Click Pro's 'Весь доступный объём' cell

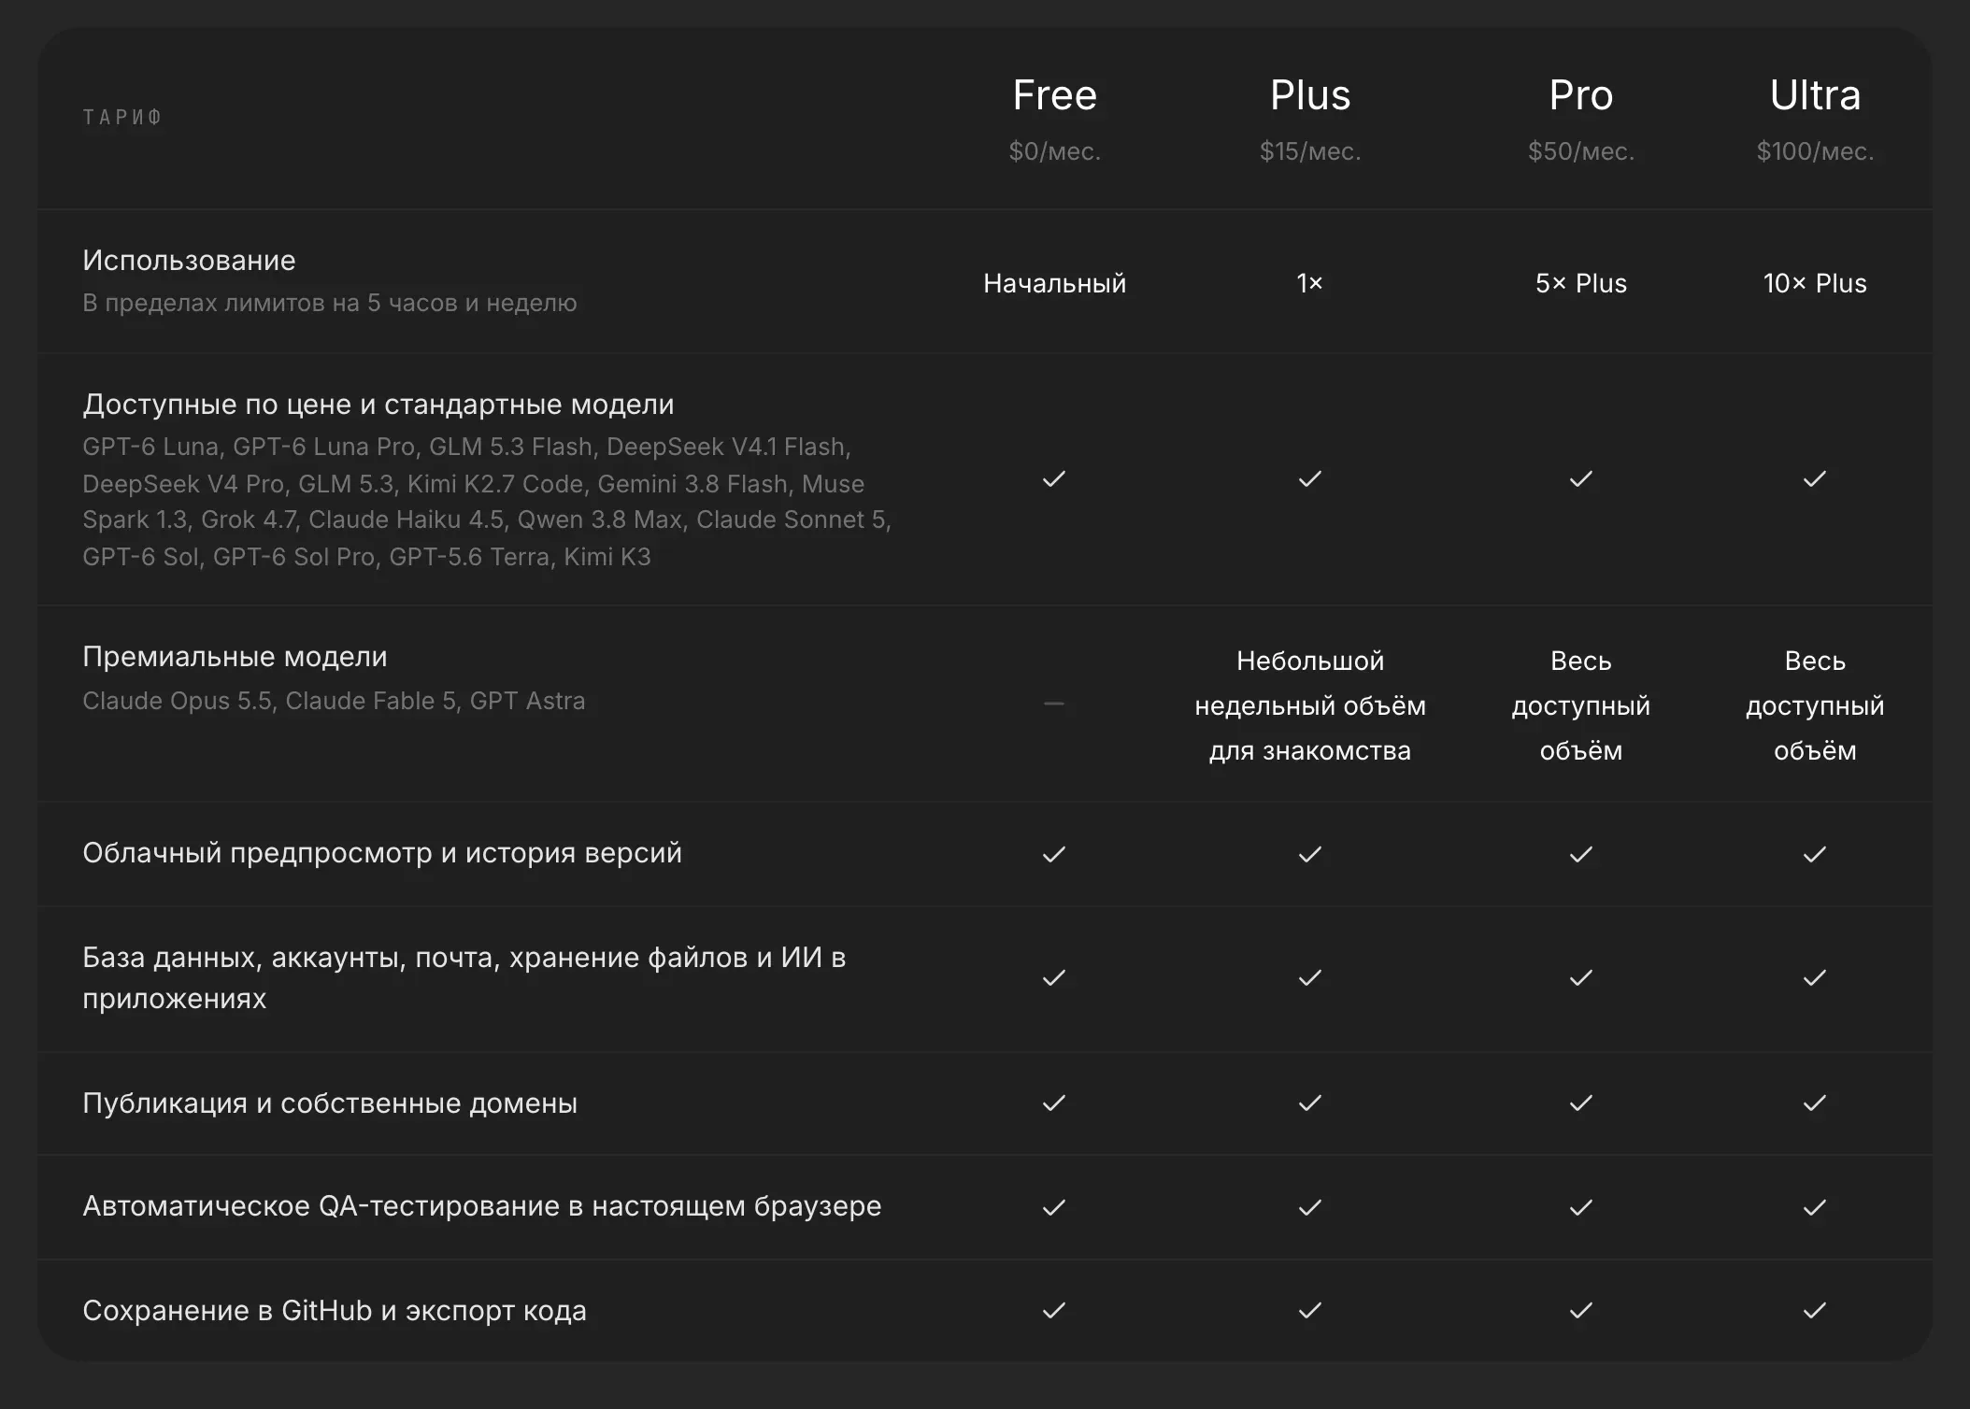pos(1580,705)
